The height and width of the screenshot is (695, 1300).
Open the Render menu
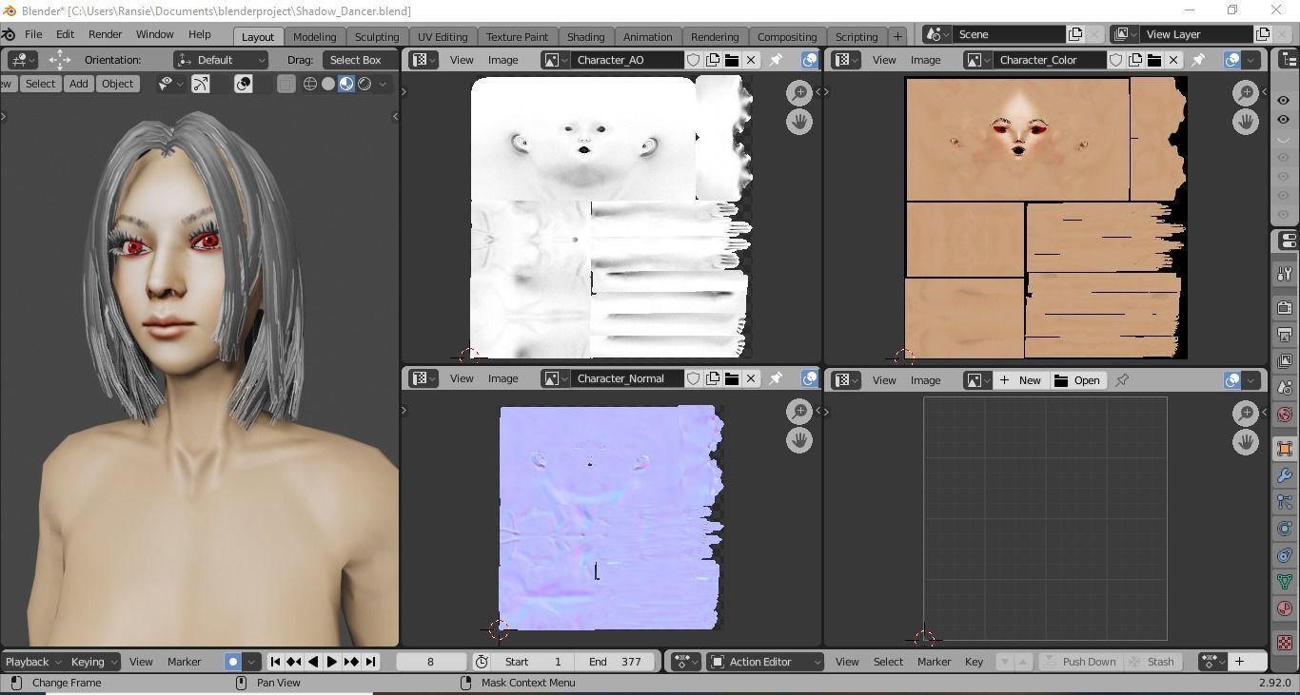(x=105, y=34)
